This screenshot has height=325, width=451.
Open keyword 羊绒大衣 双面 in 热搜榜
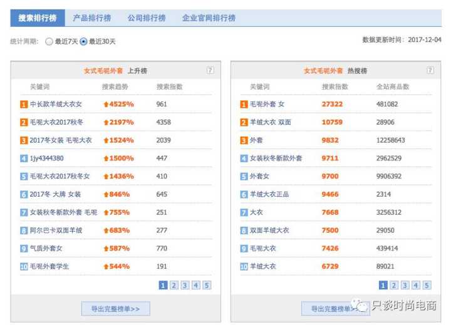pos(271,123)
